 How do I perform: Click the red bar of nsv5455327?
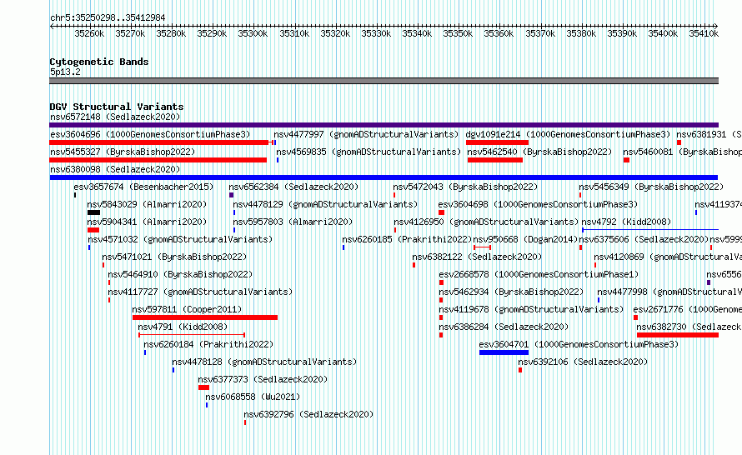(158, 160)
